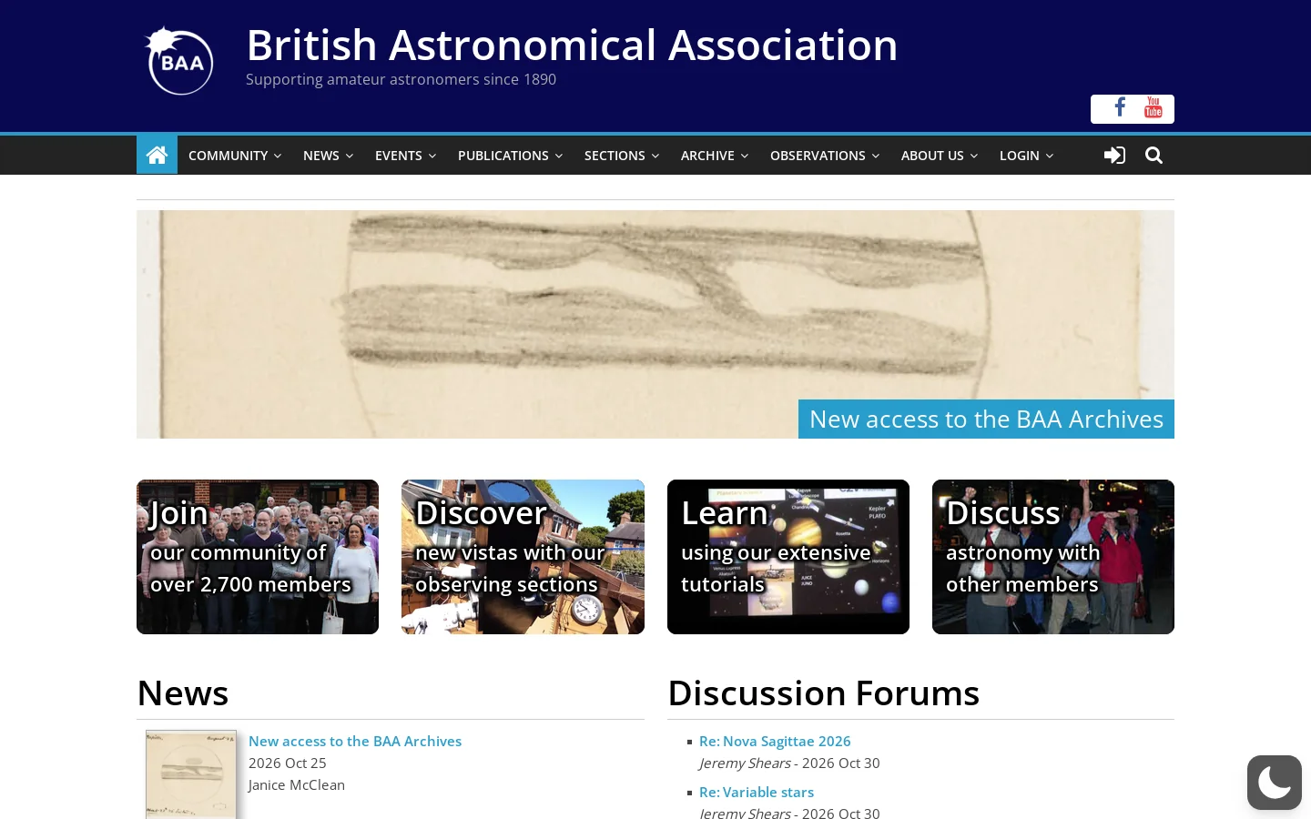Open the Discuss astronomy card
This screenshot has height=819, width=1311.
pos(1053,557)
